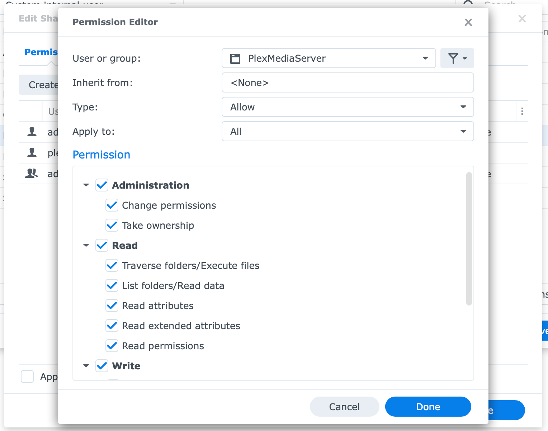The height and width of the screenshot is (431, 548).
Task: Toggle Read attributes checkbox
Action: (x=112, y=306)
